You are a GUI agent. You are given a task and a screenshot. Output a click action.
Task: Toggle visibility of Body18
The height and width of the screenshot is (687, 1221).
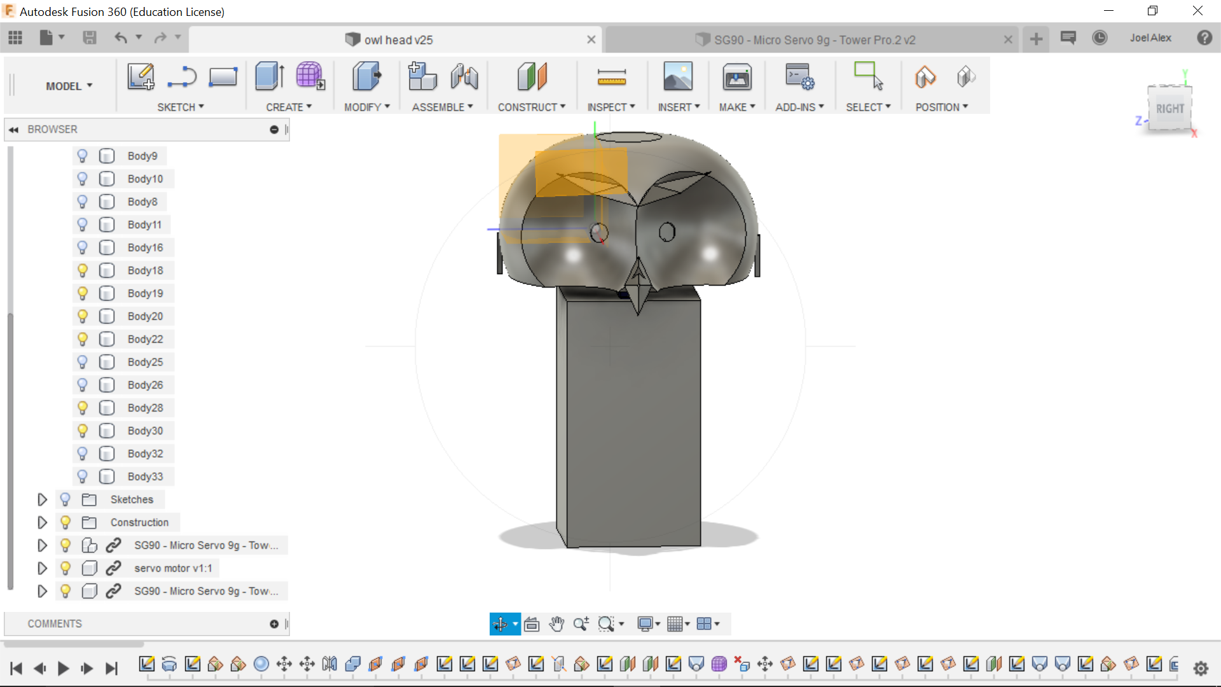[x=82, y=270]
